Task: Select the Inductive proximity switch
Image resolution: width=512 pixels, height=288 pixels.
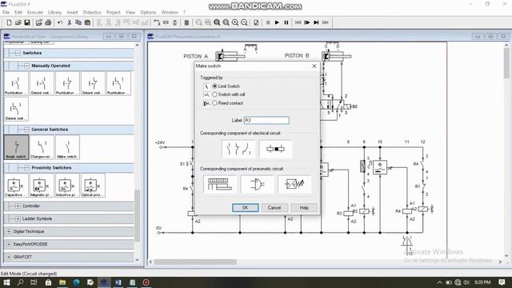Action: click(67, 186)
